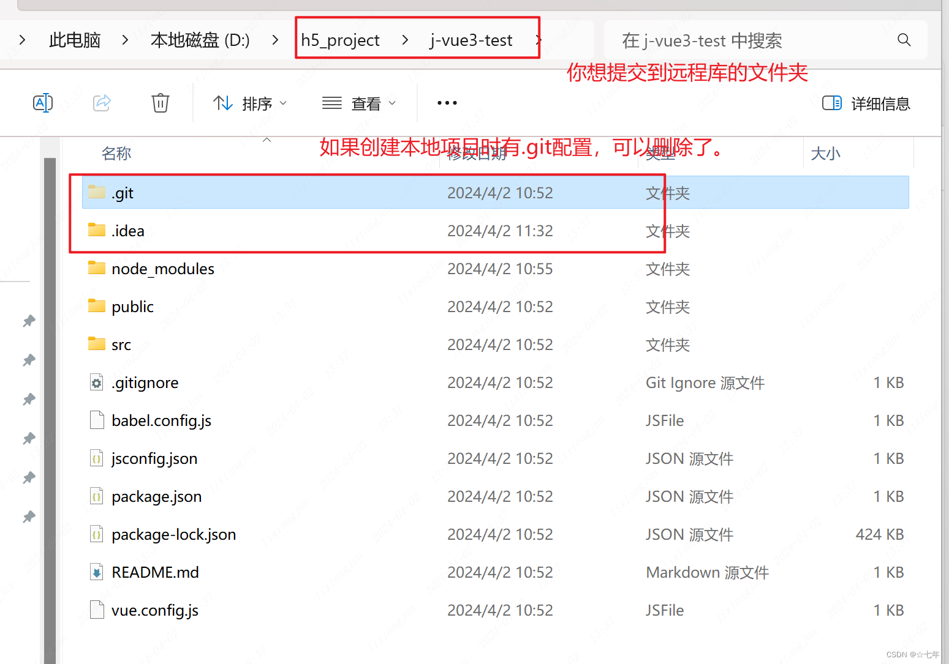Select the node_modules name text
This screenshot has width=949, height=664.
163,269
